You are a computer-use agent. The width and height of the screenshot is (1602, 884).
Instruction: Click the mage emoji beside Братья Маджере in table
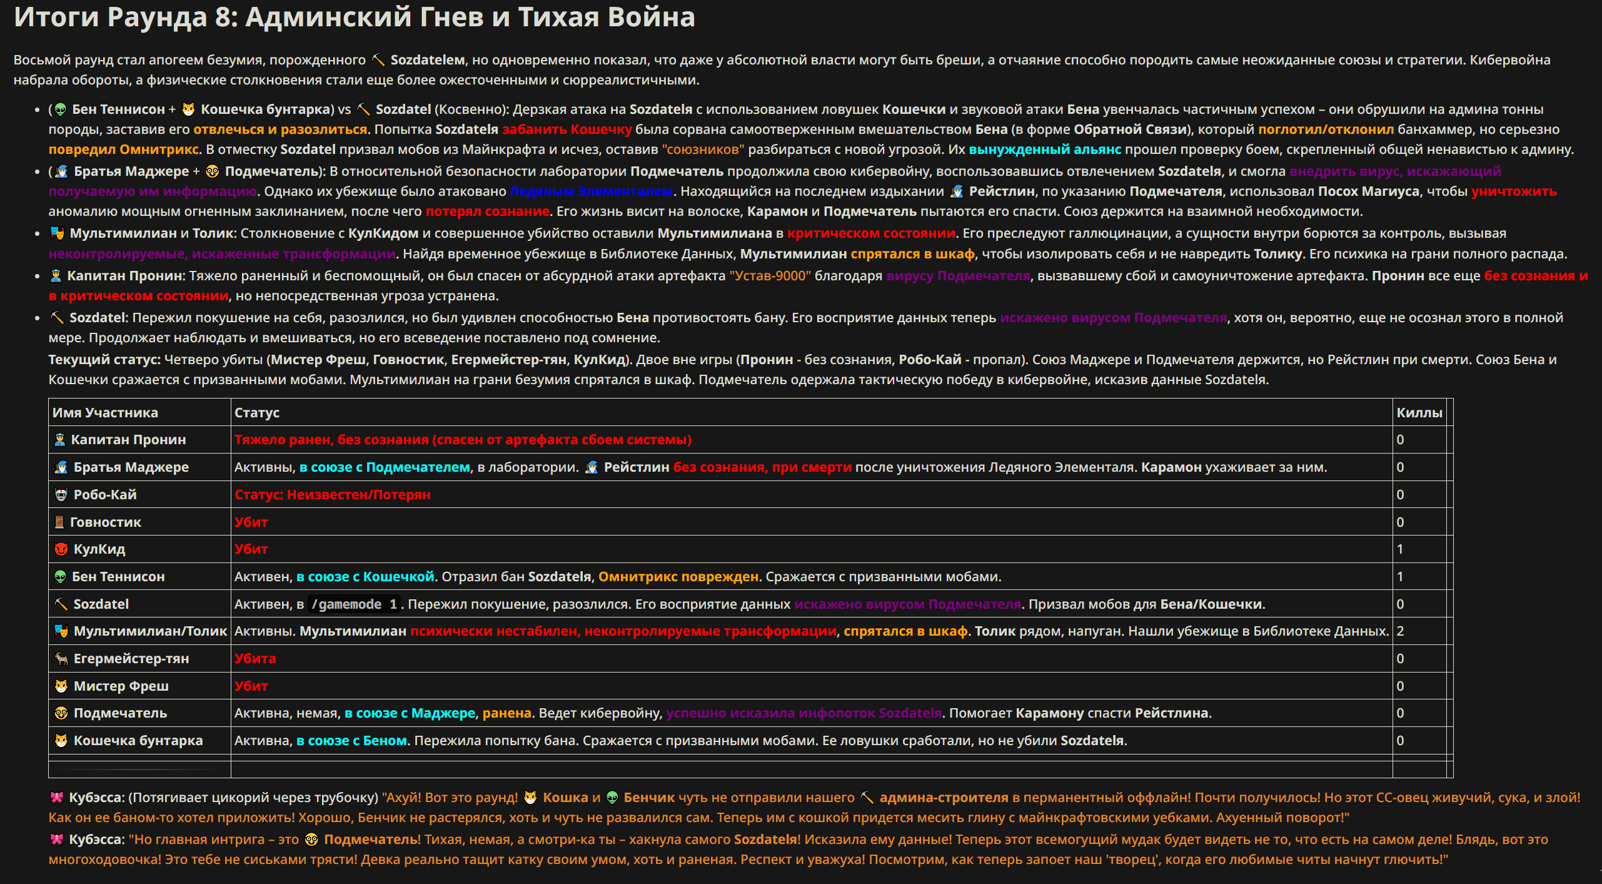[61, 467]
